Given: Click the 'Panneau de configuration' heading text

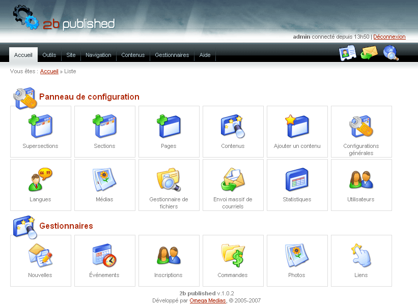Looking at the screenshot, I should (89, 97).
